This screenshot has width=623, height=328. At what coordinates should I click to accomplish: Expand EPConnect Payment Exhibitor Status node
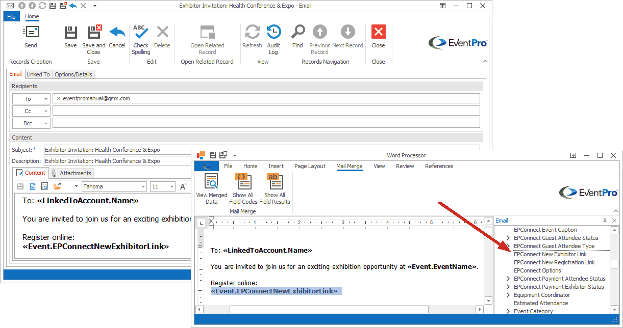(508, 287)
